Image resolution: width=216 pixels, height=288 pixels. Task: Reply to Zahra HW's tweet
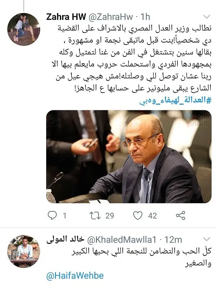[x=52, y=215]
